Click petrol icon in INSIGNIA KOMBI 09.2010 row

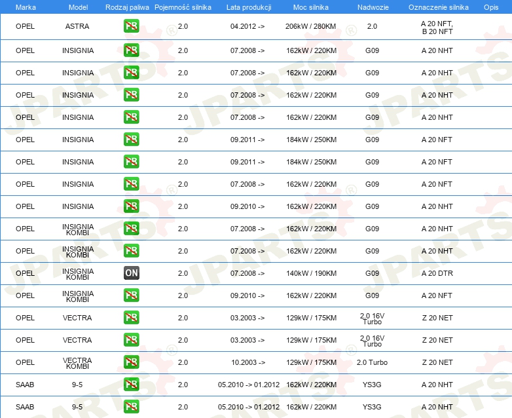click(x=131, y=295)
